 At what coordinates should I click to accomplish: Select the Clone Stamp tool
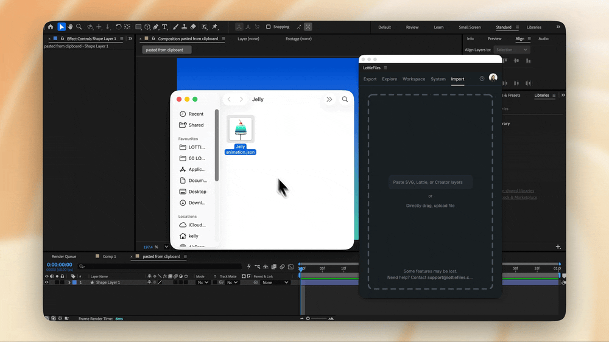point(184,27)
